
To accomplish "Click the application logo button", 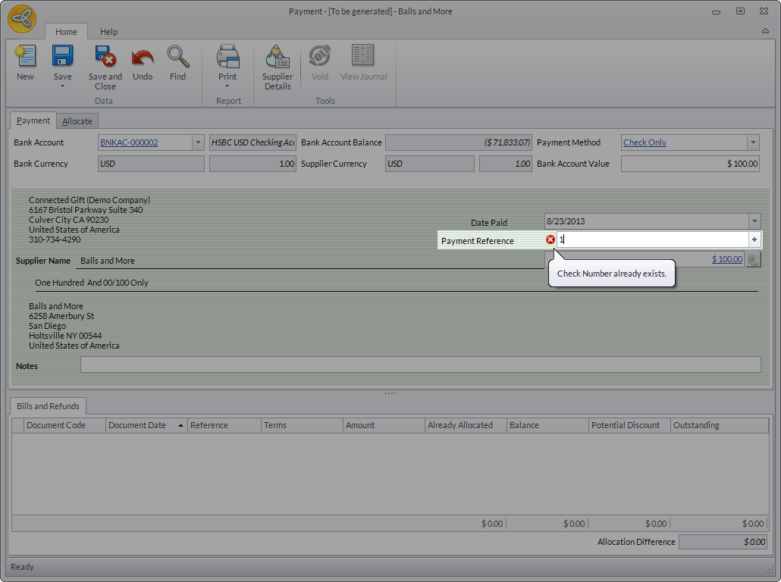I will pyautogui.click(x=22, y=18).
